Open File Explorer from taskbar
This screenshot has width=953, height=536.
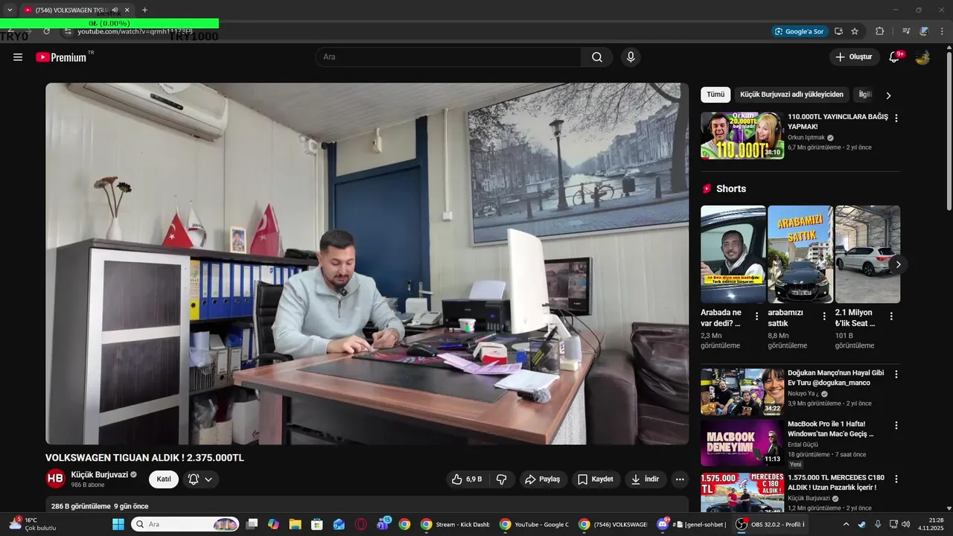point(295,524)
